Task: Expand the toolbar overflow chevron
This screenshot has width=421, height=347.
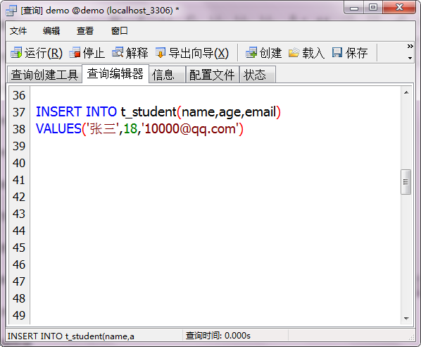Action: coord(410,47)
